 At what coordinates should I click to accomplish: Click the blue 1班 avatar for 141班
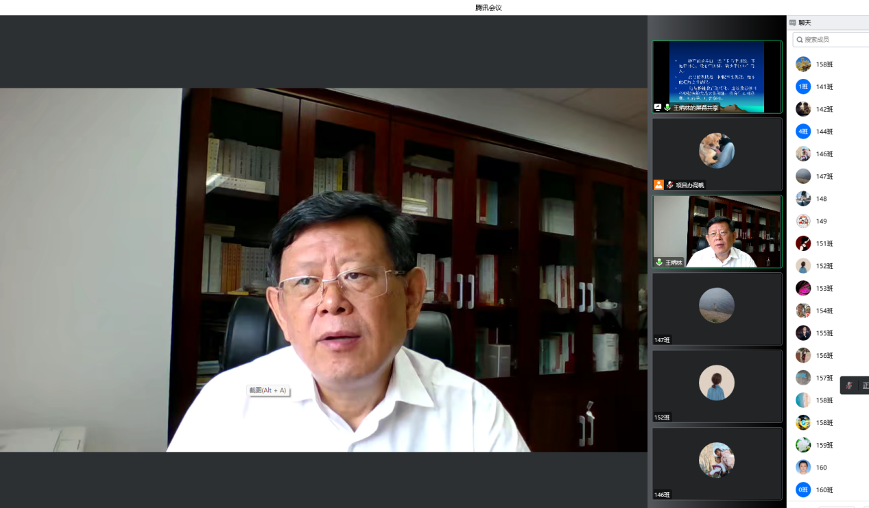(x=803, y=87)
